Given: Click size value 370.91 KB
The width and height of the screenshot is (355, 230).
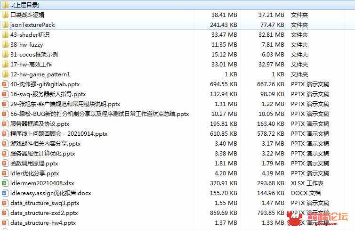Looking at the screenshot, I should 224,183.
